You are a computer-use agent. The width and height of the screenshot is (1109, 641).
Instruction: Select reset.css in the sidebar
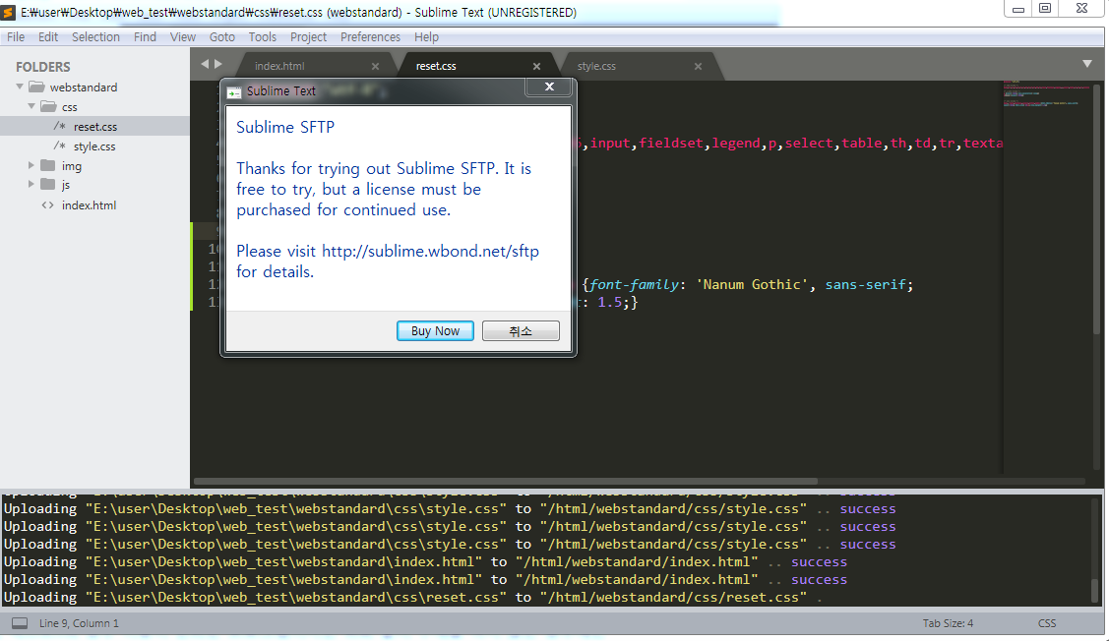click(94, 127)
